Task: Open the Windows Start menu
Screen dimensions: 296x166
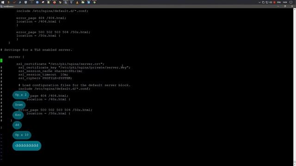Action: (3, 2)
